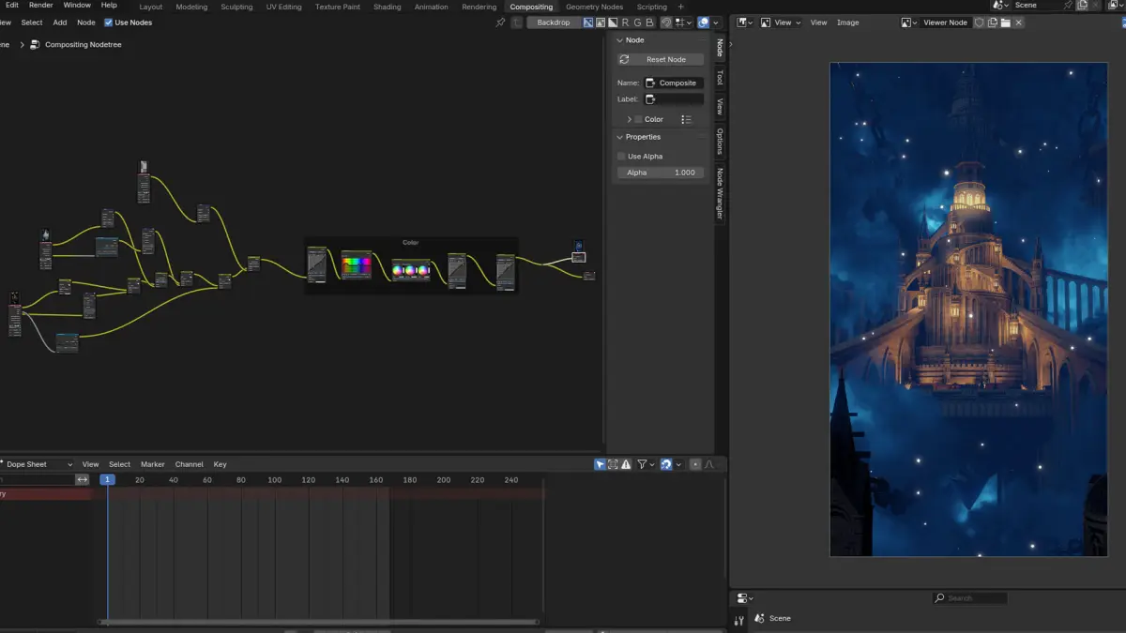This screenshot has height=633, width=1126.
Task: Open overlay options dropdown arrow
Action: click(x=716, y=23)
